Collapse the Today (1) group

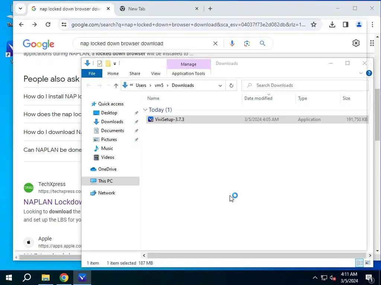coord(145,110)
